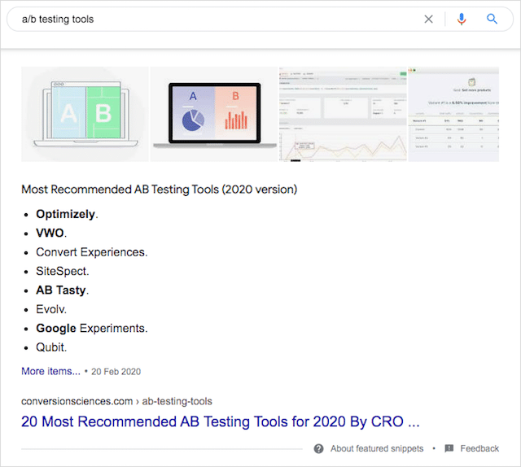Viewport: 521px width, 467px height.
Task: Clear the search box with the X icon
Action: click(429, 19)
